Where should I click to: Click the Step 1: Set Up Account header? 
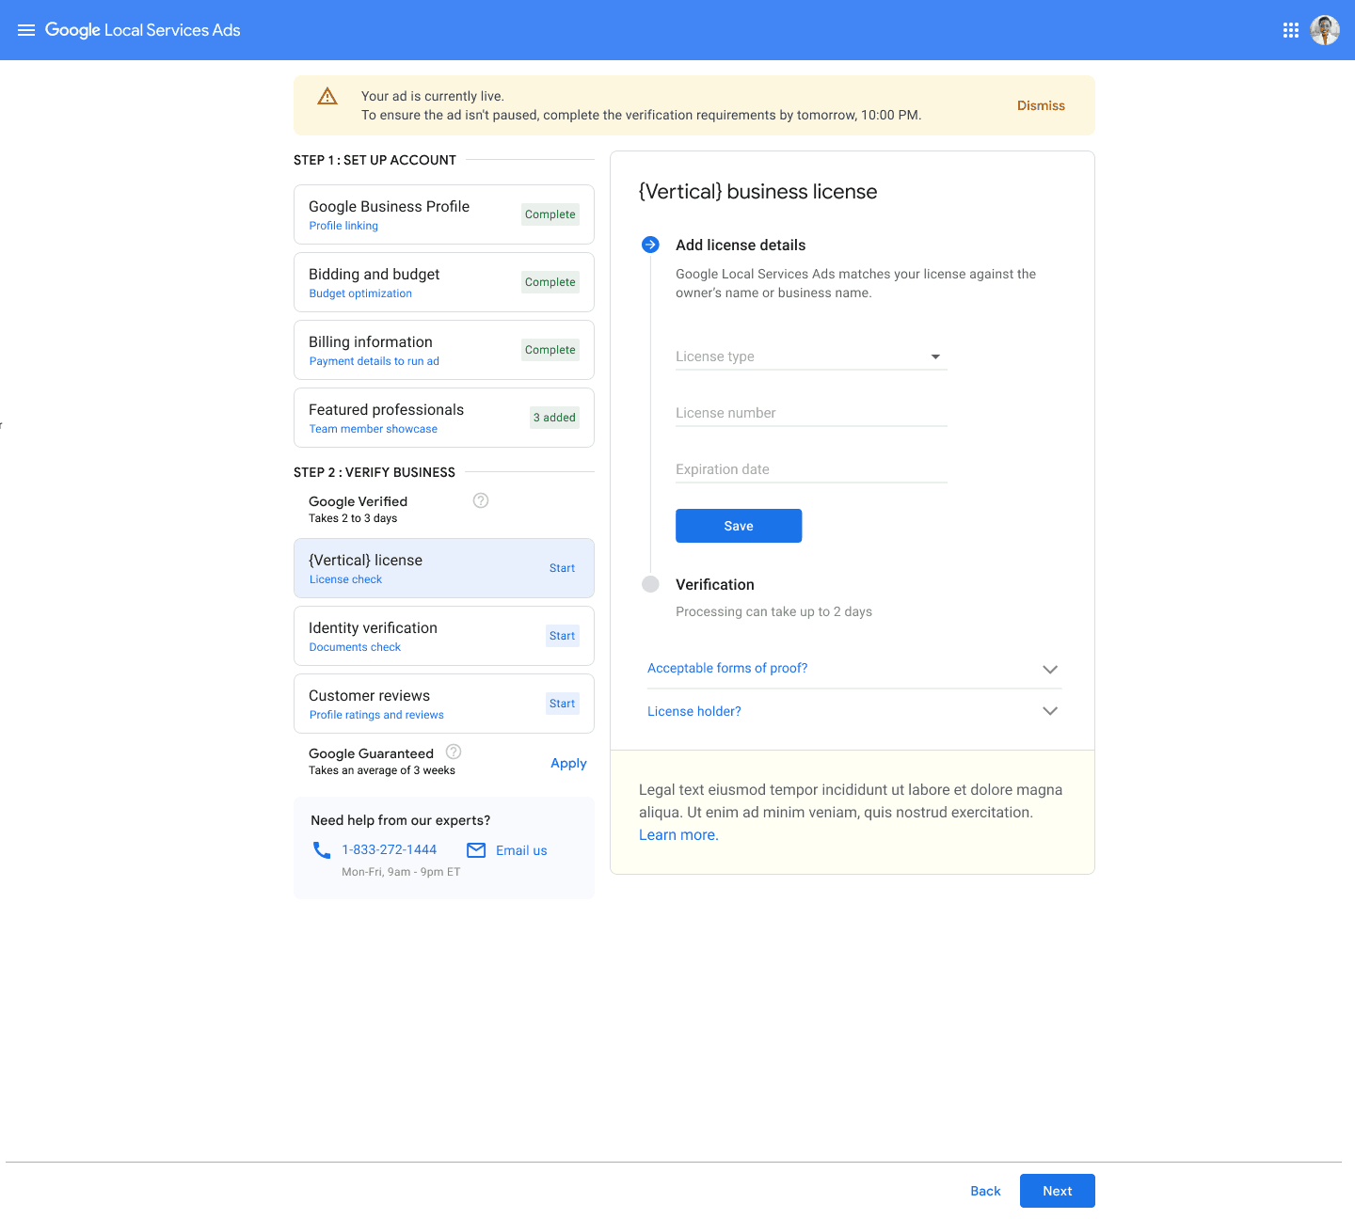tap(375, 160)
